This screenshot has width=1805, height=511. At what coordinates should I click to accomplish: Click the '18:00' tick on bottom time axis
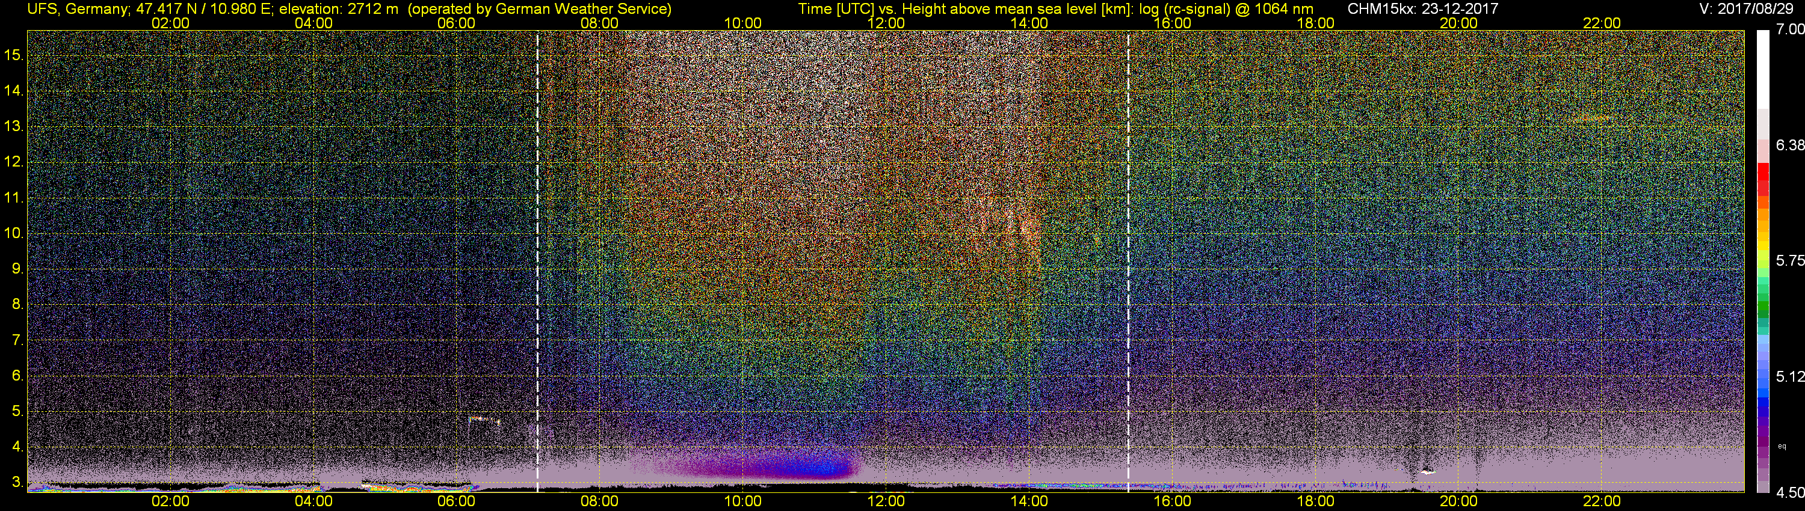[1315, 501]
